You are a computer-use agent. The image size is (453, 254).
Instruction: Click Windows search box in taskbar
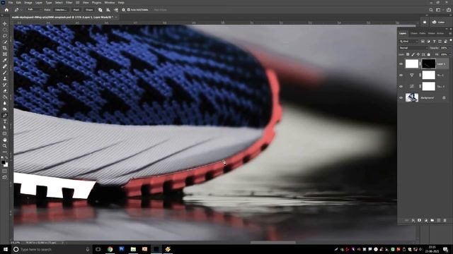pos(52,249)
